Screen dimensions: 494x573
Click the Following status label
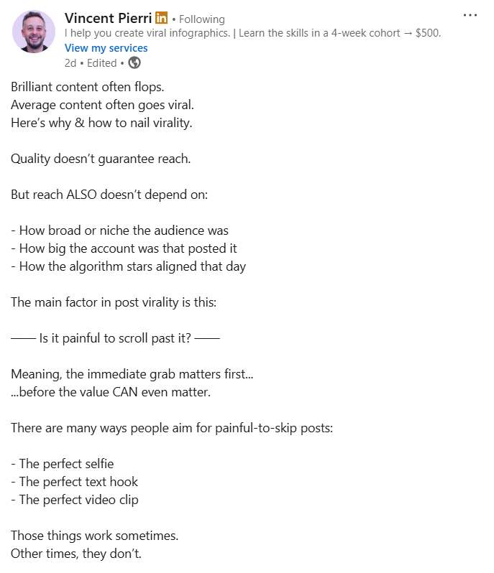click(201, 19)
